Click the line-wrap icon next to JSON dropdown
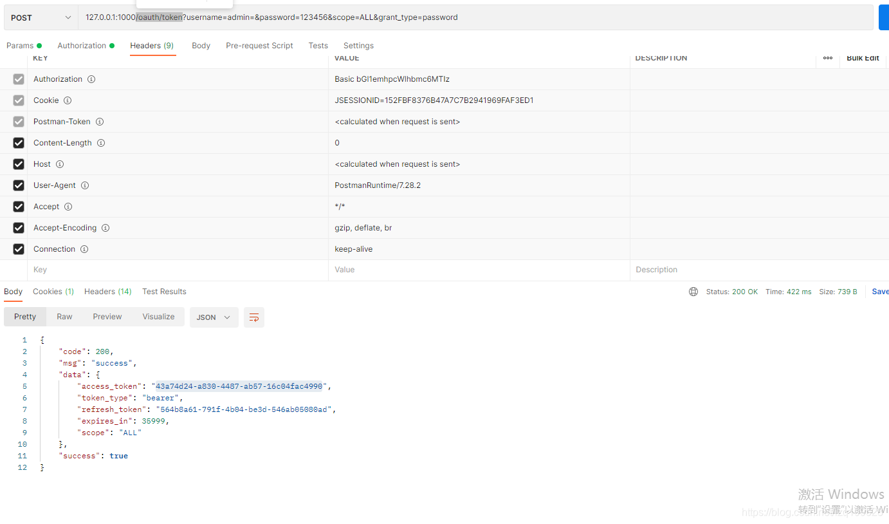Screen dimensions: 889x524 coord(253,317)
